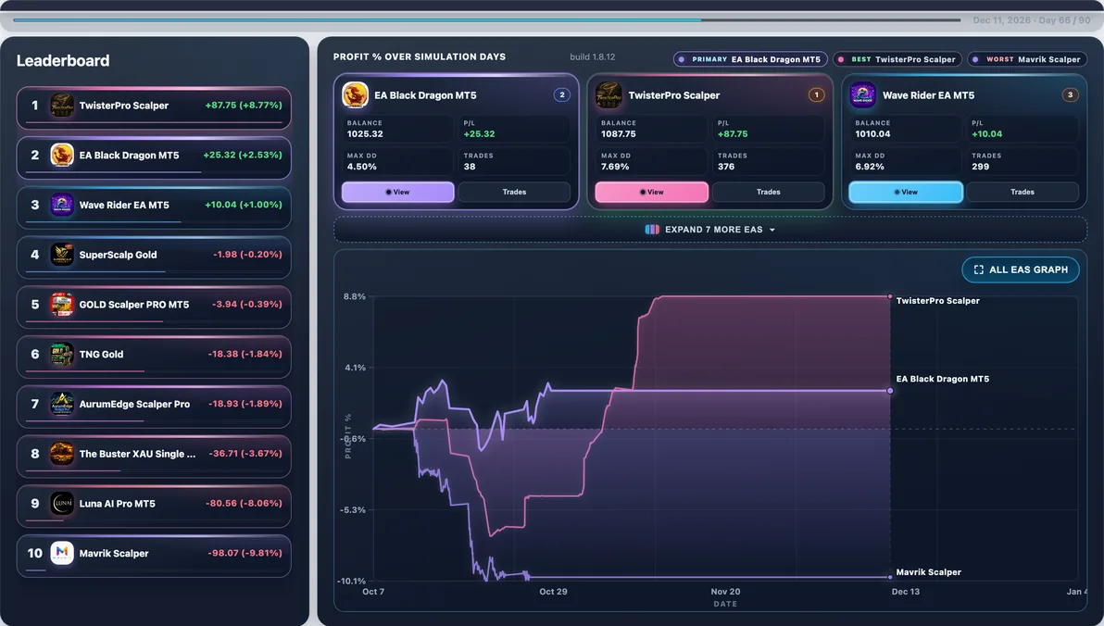Click Mavrik Scalper leaderboard icon
This screenshot has width=1104, height=626.
pos(62,554)
